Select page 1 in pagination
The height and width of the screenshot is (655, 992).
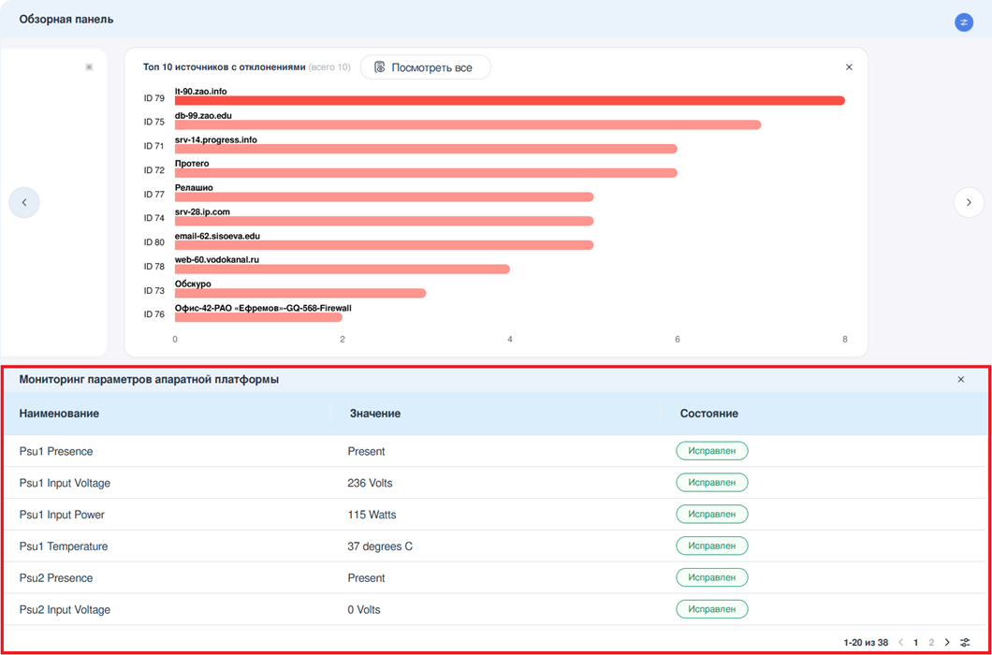[916, 643]
